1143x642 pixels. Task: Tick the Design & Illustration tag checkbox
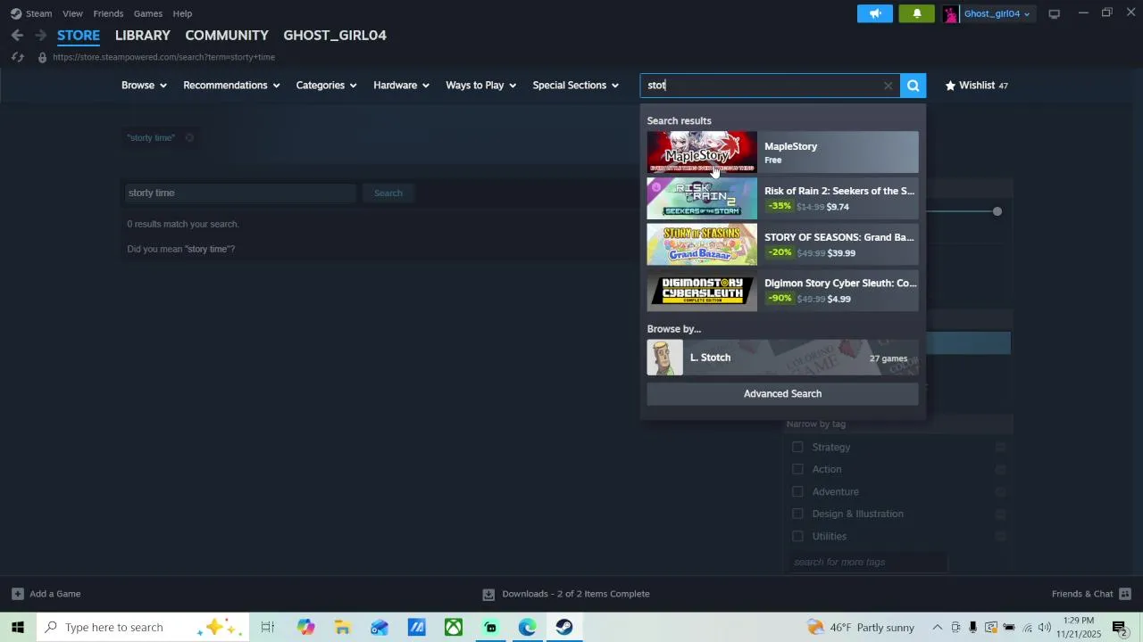(x=797, y=514)
